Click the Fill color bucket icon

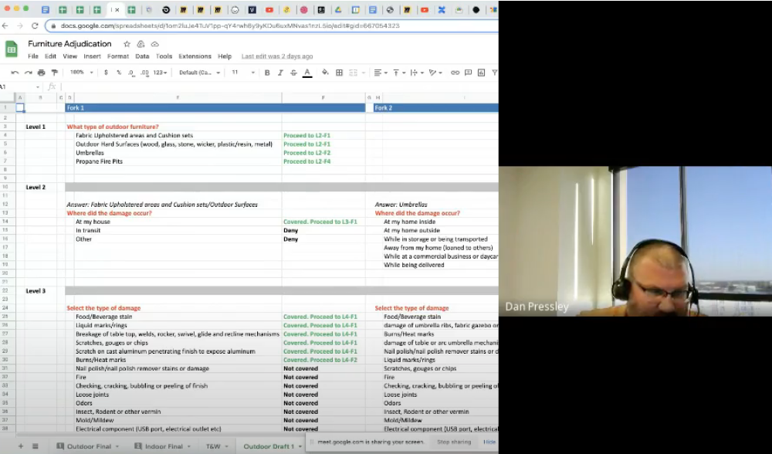[325, 73]
